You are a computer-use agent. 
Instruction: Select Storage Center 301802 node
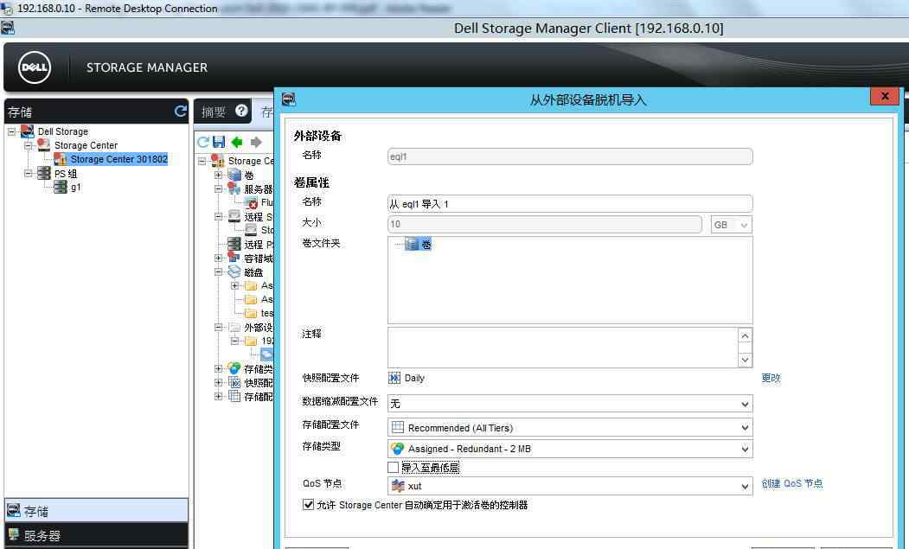pos(118,159)
